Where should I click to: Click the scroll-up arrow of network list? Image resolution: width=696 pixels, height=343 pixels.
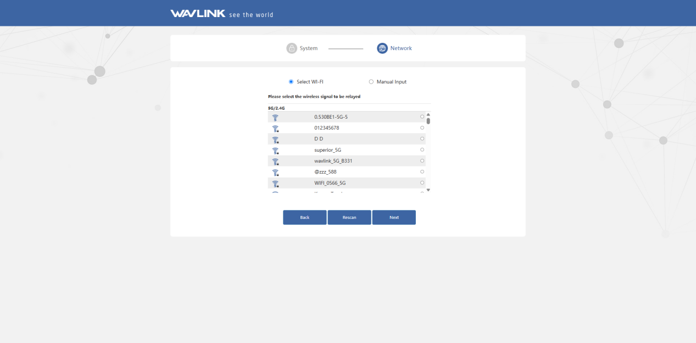tap(428, 114)
